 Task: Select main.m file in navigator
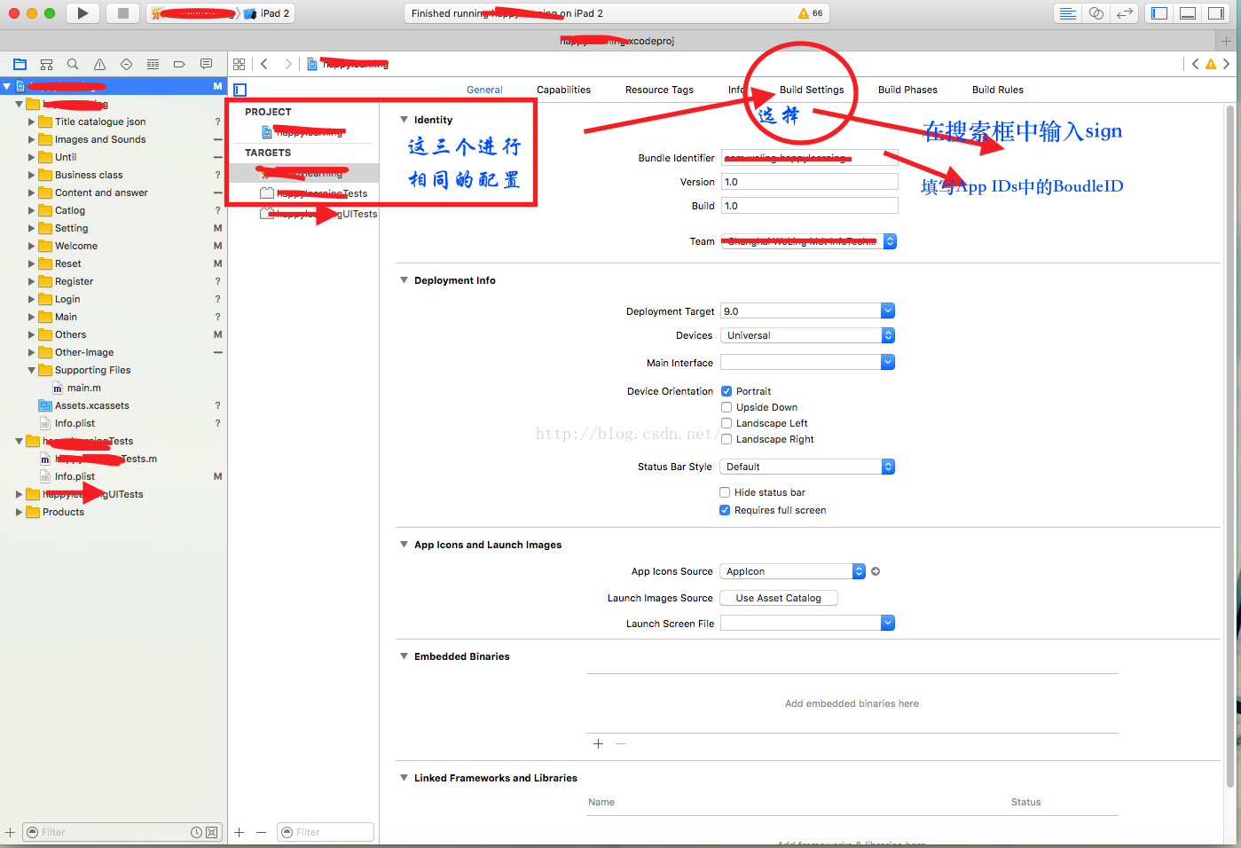[x=84, y=388]
